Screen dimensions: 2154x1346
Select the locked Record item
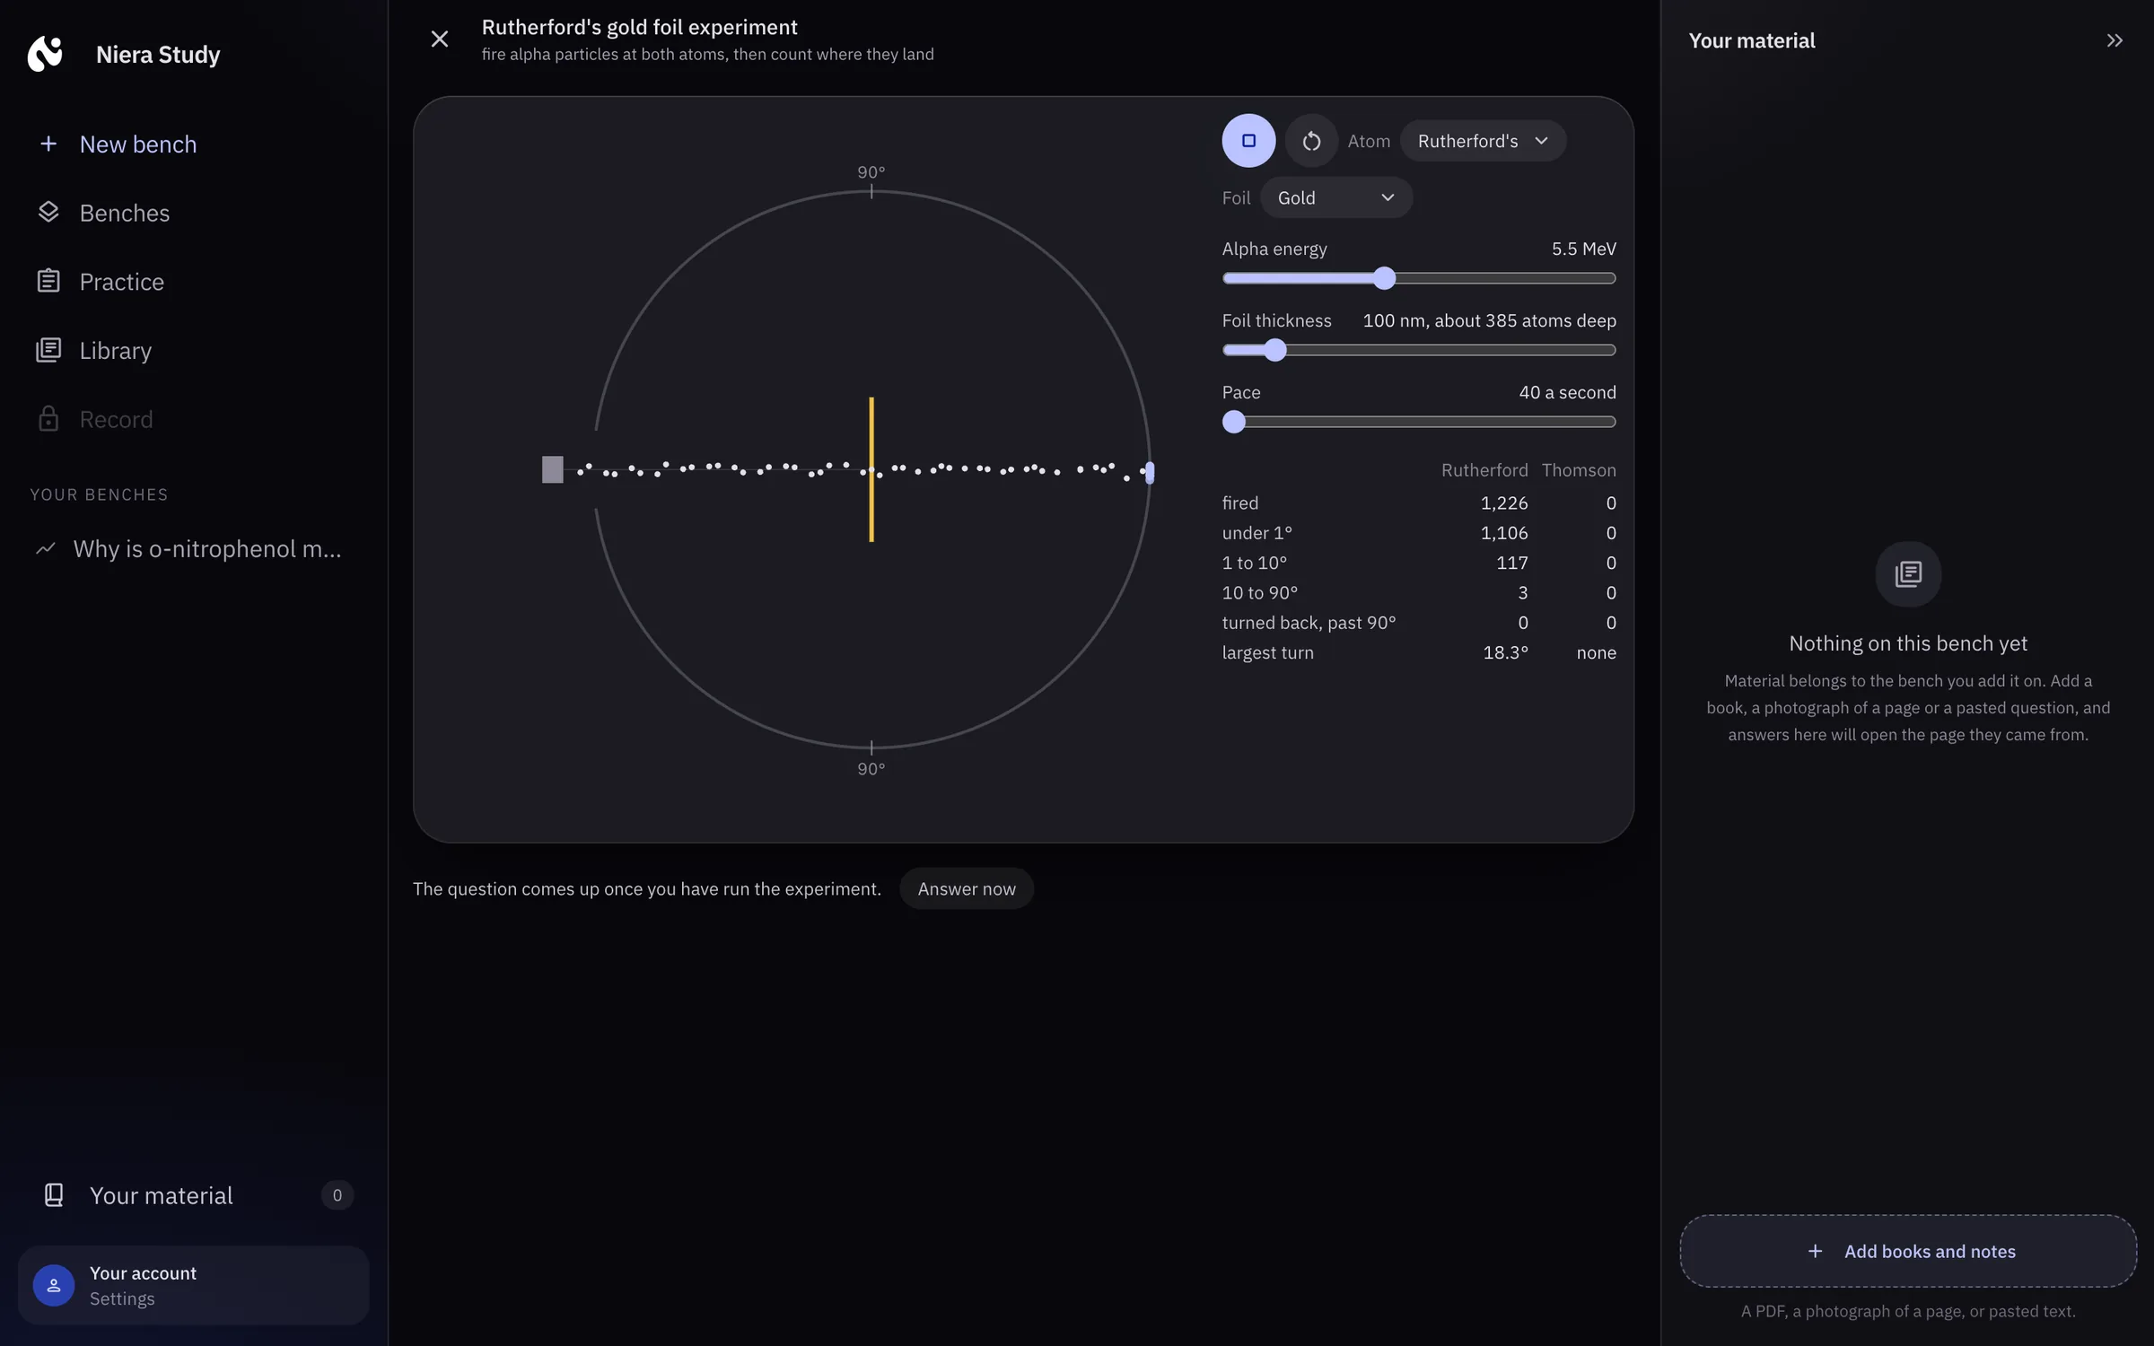(194, 419)
